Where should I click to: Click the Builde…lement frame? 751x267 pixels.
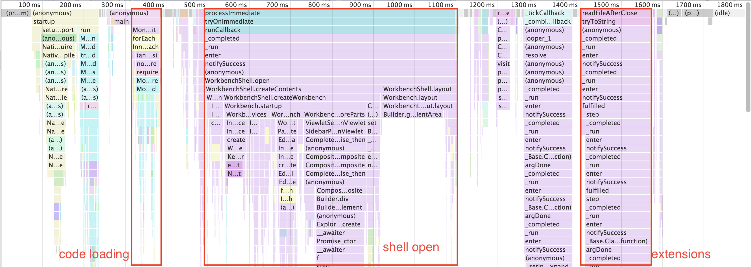340,207
